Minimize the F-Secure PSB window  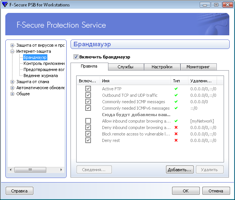[205, 5]
